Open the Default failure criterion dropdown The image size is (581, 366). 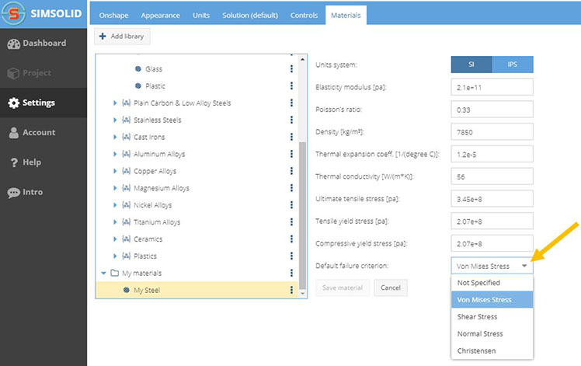(x=492, y=266)
